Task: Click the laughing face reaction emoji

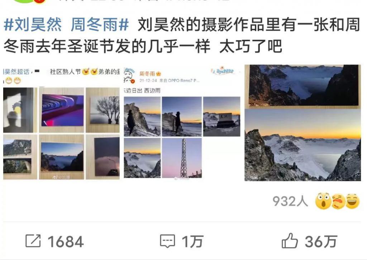Action: pos(352,201)
